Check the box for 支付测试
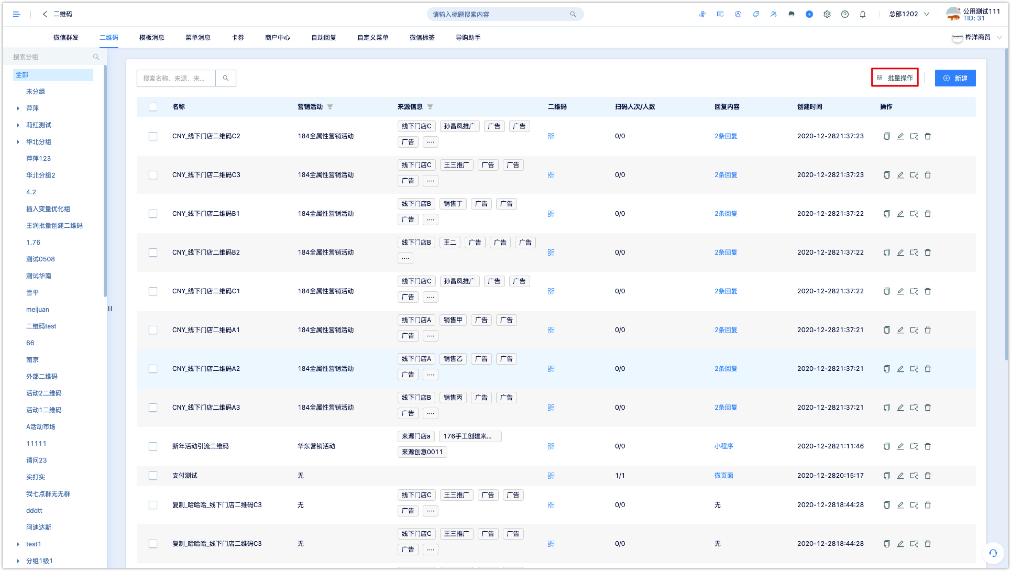The image size is (1011, 571). 153,476
